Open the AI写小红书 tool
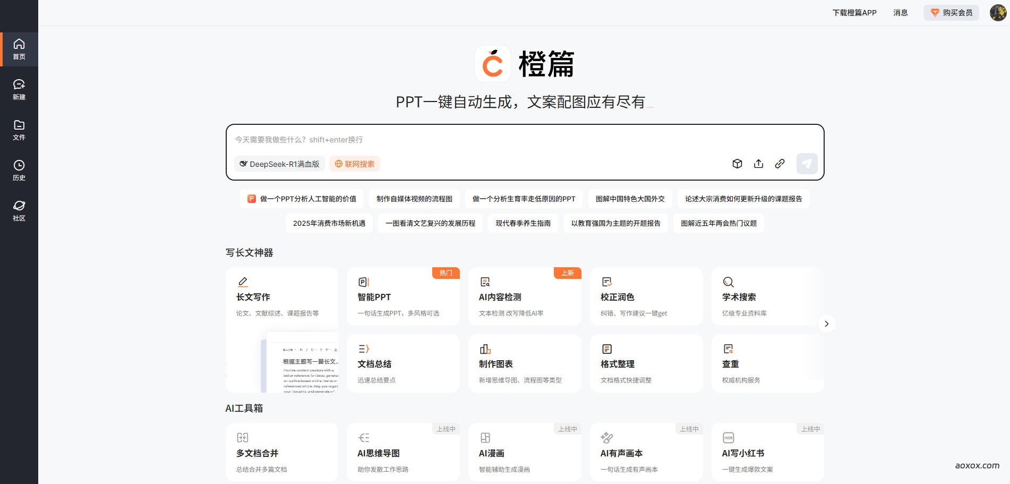The image size is (1010, 484). [x=768, y=452]
